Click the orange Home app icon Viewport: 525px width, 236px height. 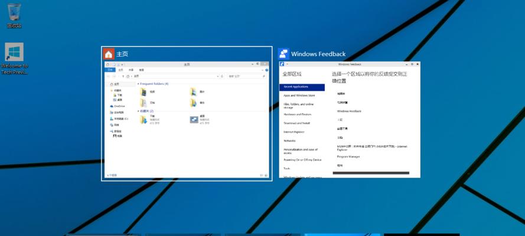pyautogui.click(x=109, y=54)
